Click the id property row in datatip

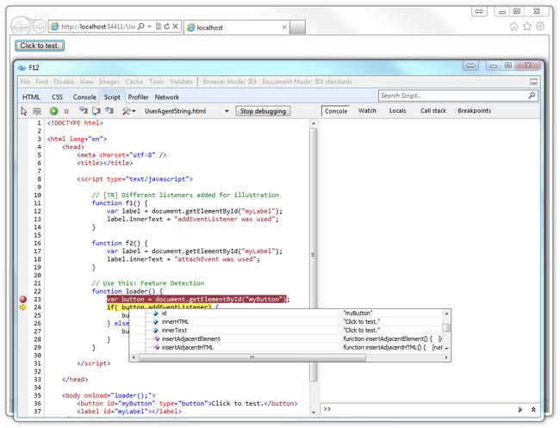tap(288, 313)
